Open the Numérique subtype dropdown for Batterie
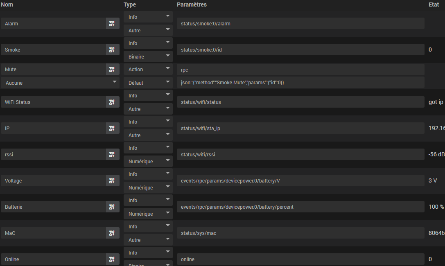The image size is (445, 266). coord(148,214)
